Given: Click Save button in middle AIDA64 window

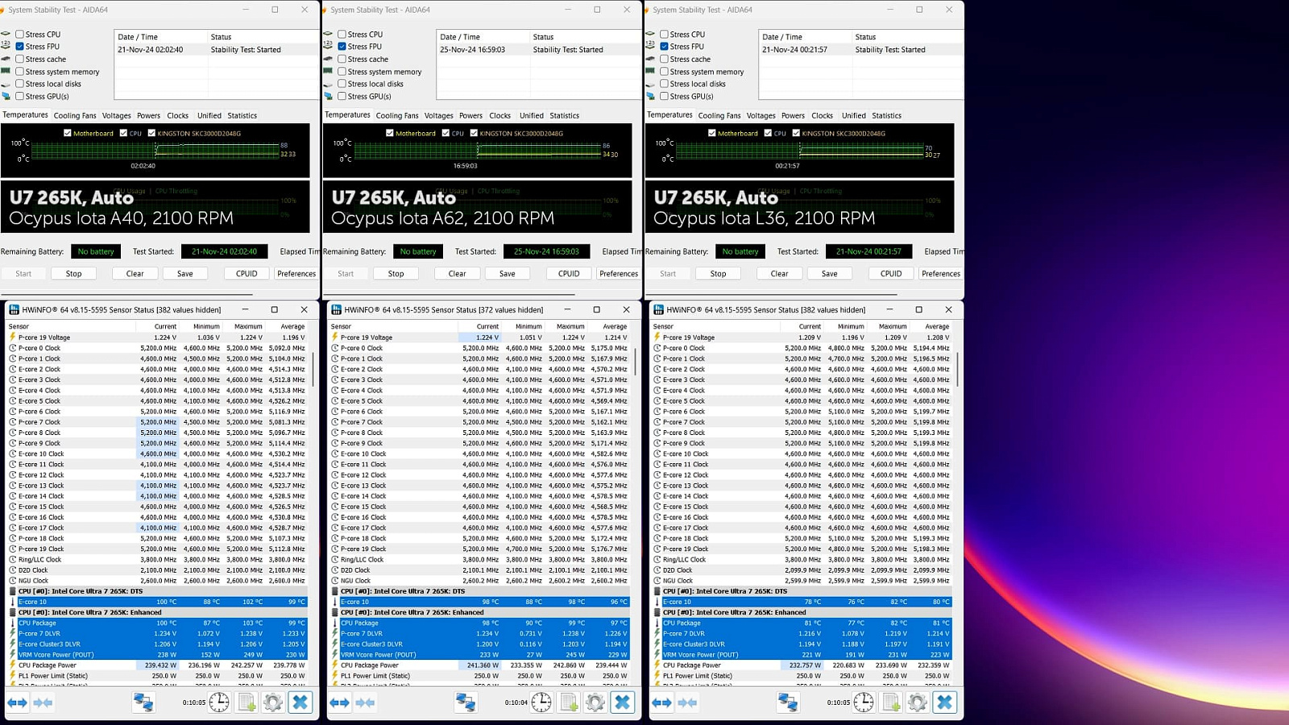Looking at the screenshot, I should pyautogui.click(x=507, y=274).
